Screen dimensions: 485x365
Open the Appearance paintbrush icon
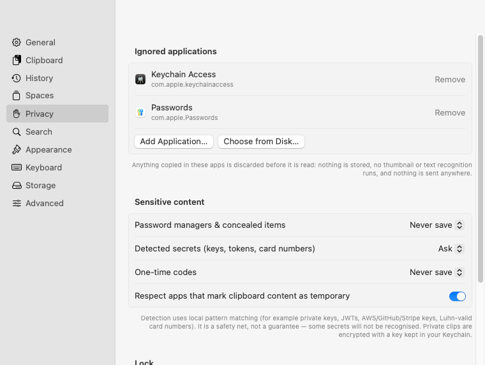tap(17, 150)
